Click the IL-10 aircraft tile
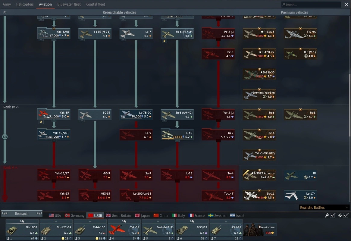The height and width of the screenshot is (241, 351). click(x=177, y=135)
